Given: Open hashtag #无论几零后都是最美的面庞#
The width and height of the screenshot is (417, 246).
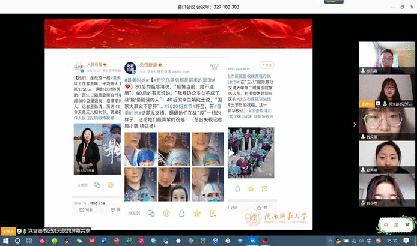Looking at the screenshot, I should tap(184, 80).
